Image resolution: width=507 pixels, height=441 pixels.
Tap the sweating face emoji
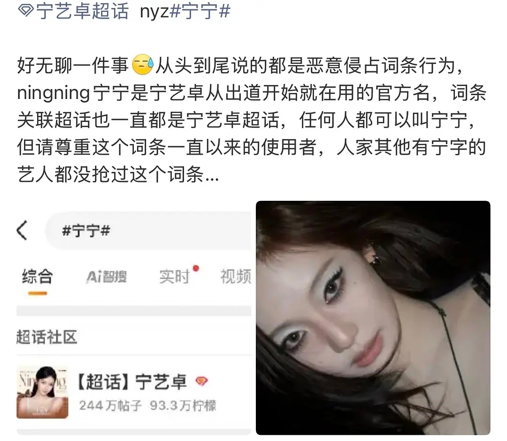143,65
